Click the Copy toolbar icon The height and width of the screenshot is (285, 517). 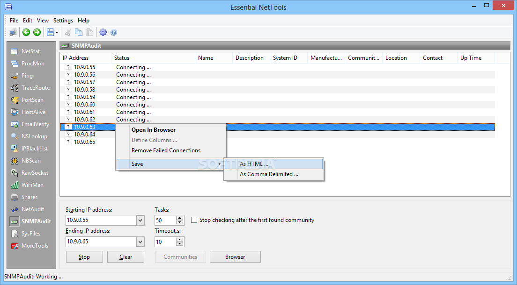pos(79,32)
